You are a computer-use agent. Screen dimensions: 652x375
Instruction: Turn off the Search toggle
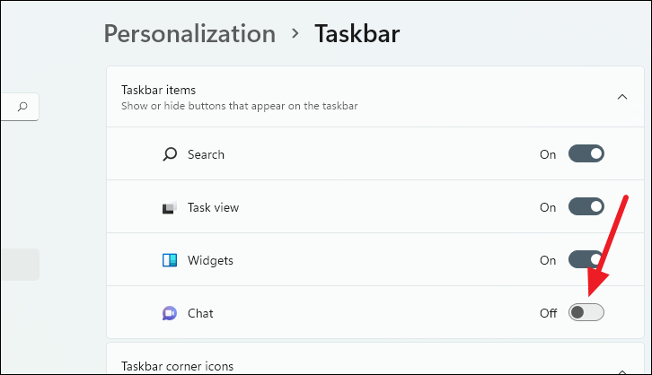point(586,153)
